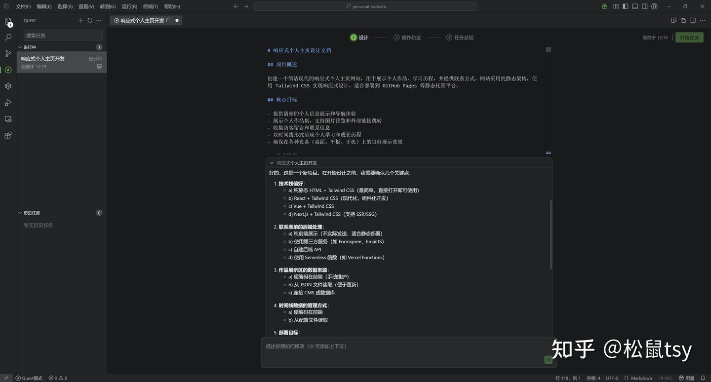Open the Accounts icon in the title bar
The height and width of the screenshot is (382, 711).
tap(654, 6)
